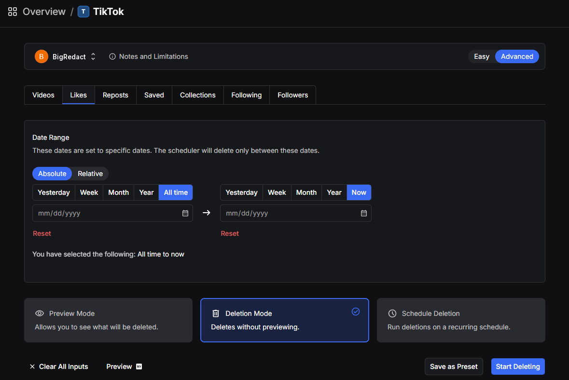Click the end date input field
The height and width of the screenshot is (380, 569).
tap(296, 213)
